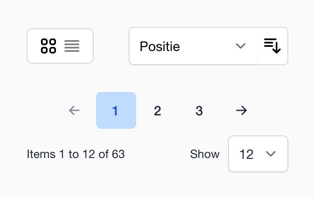Screen dimensions: 315x199
Task: Go to page 2
Action: pos(157,110)
